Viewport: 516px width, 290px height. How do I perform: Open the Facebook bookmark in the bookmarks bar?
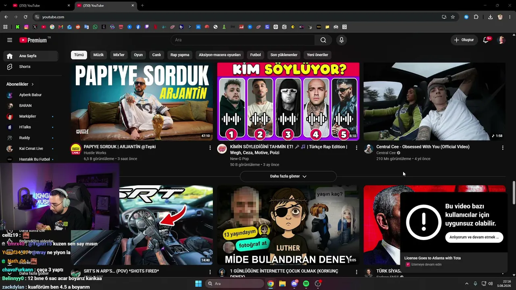(x=138, y=27)
